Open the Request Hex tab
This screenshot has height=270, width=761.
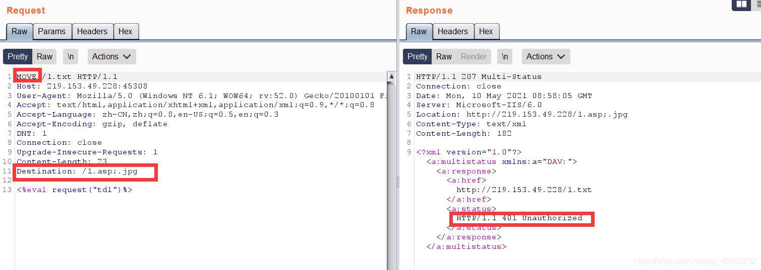(126, 31)
